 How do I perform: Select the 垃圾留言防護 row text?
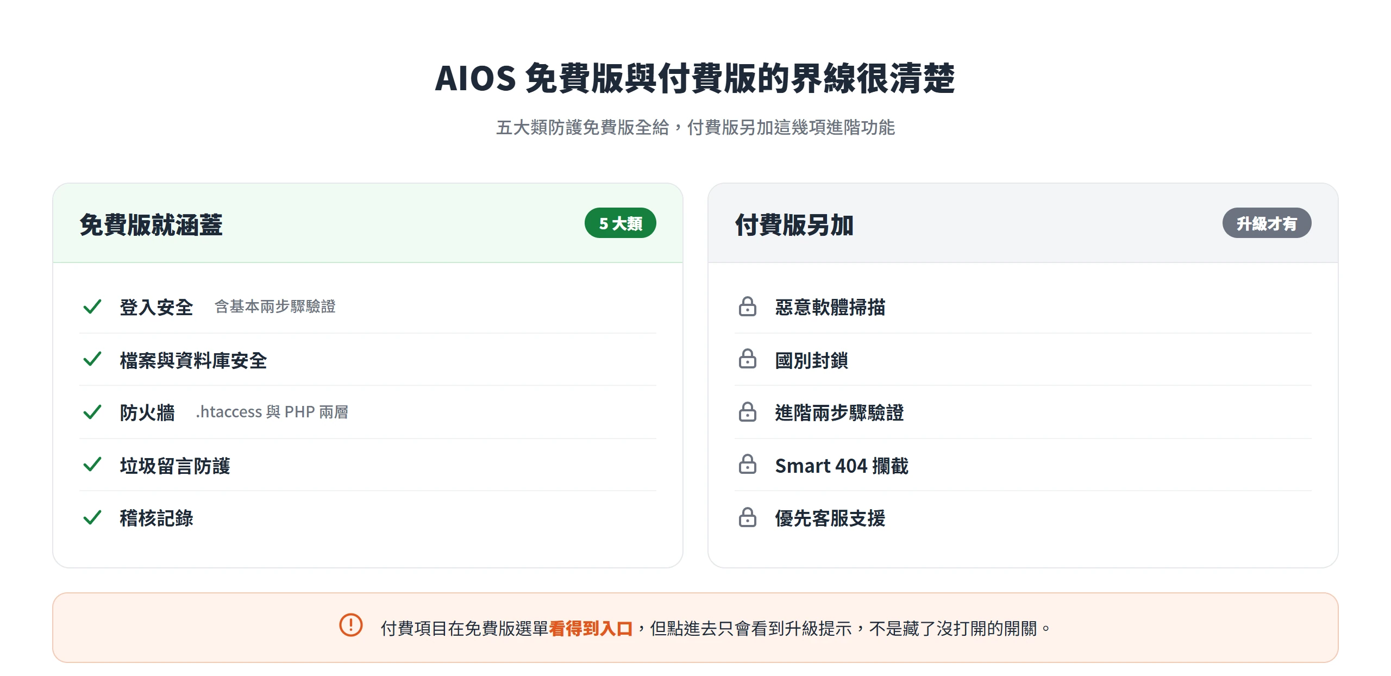(x=175, y=466)
